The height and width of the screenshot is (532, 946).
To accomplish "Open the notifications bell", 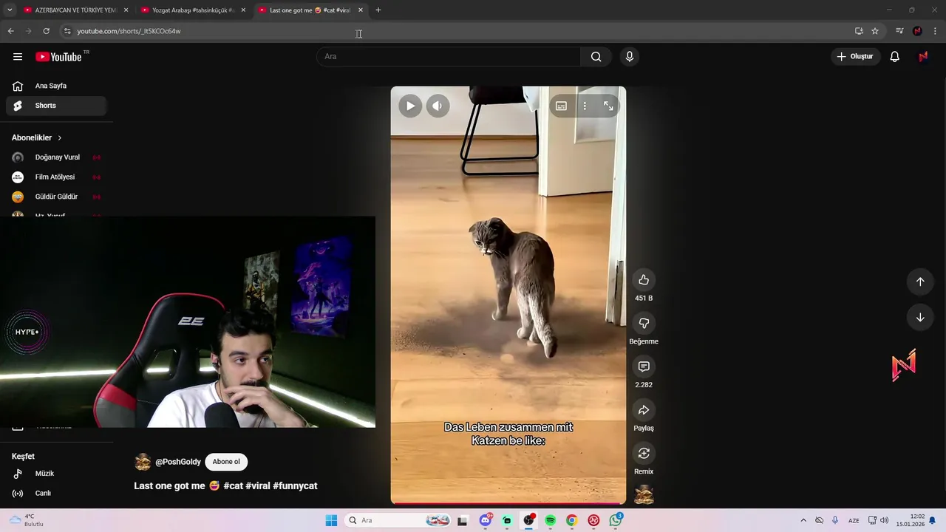I will (x=894, y=57).
